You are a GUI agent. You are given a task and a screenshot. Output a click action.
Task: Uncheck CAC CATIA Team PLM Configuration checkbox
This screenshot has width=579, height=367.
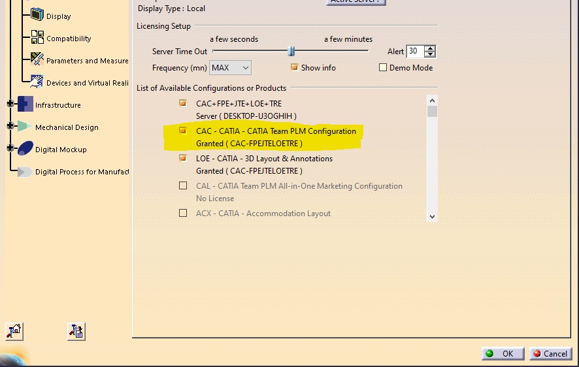click(x=183, y=130)
